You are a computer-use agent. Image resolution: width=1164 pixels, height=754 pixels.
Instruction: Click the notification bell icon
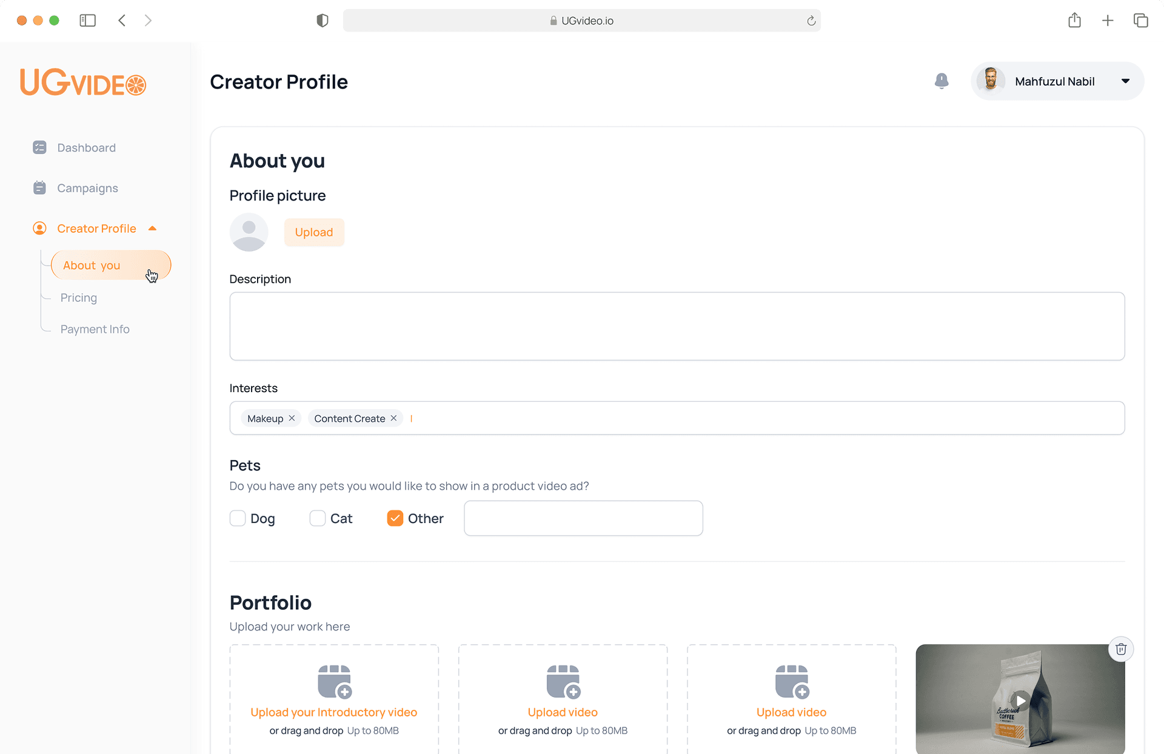pyautogui.click(x=941, y=81)
